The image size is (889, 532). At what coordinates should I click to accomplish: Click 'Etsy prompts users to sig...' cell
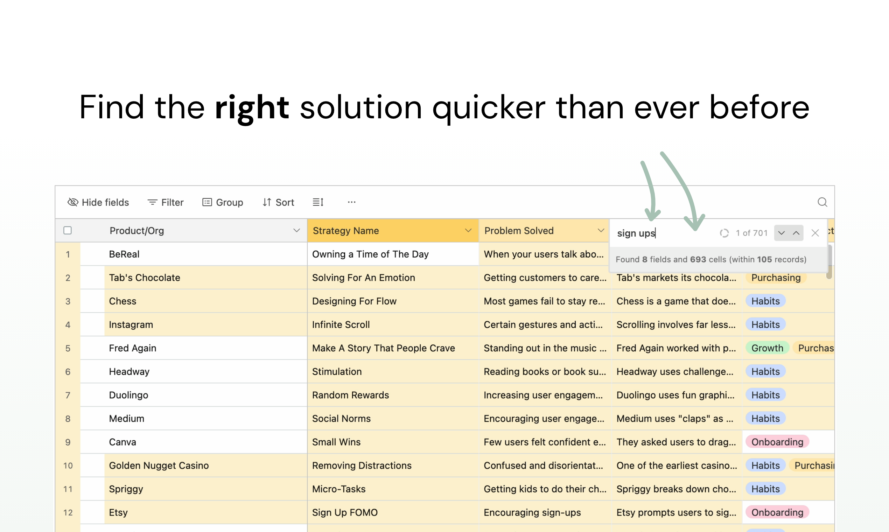pos(677,512)
